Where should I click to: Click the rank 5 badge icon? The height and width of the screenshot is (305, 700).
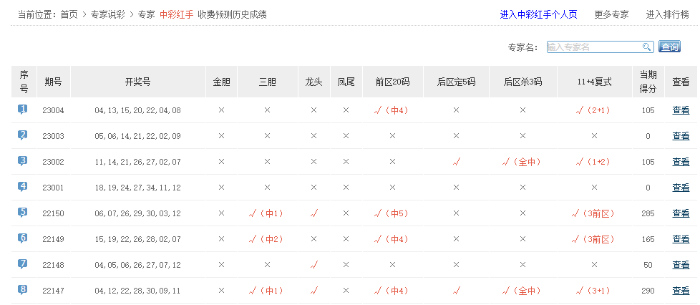(x=23, y=213)
